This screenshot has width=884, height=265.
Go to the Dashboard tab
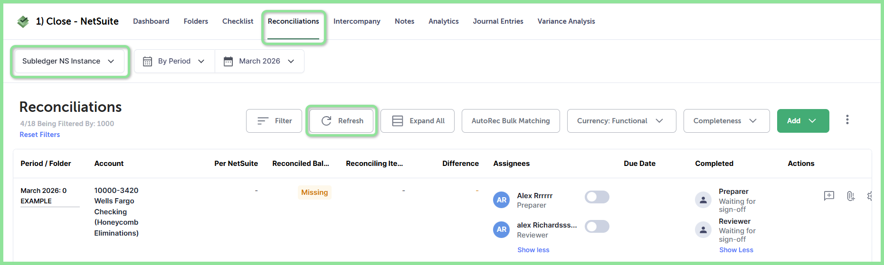(151, 21)
